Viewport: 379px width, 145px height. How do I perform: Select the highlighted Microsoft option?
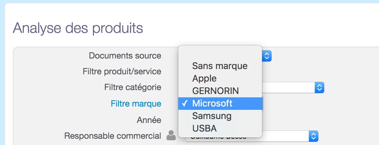pyautogui.click(x=220, y=104)
